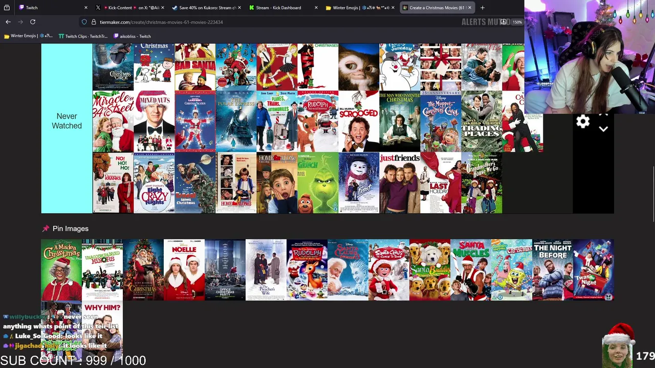Viewport: 655px width, 368px height.
Task: Open Winter Emojis bookmark
Action: tap(28, 36)
